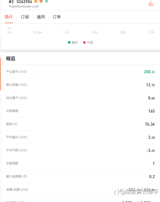Click the 概览 section heading
Image resolution: width=160 pixels, height=202 pixels.
coord(11,59)
